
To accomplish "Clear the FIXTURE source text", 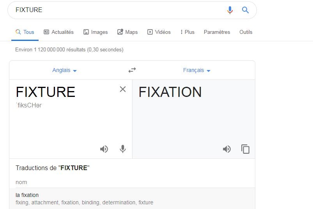I will (x=123, y=89).
